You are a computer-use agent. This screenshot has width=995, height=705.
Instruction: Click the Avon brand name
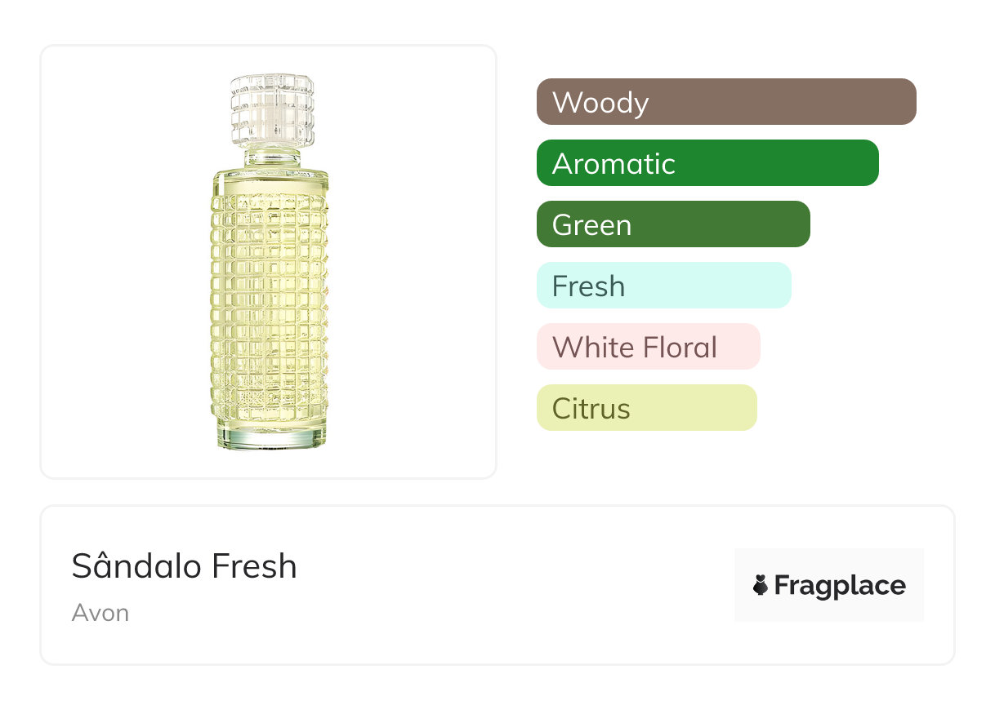[100, 613]
